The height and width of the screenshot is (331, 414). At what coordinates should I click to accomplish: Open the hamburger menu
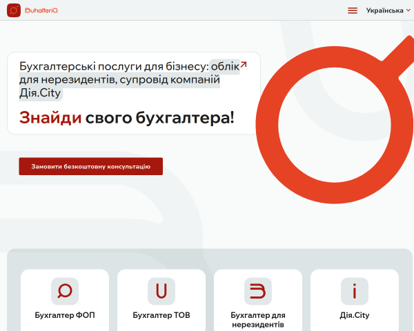pyautogui.click(x=353, y=10)
